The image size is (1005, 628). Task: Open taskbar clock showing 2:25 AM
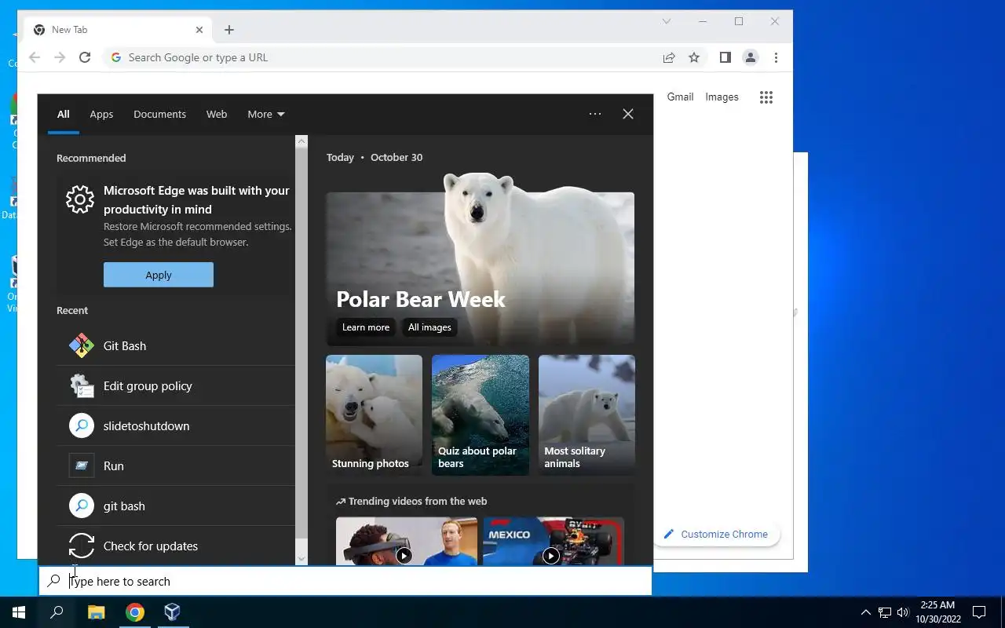tap(937, 612)
